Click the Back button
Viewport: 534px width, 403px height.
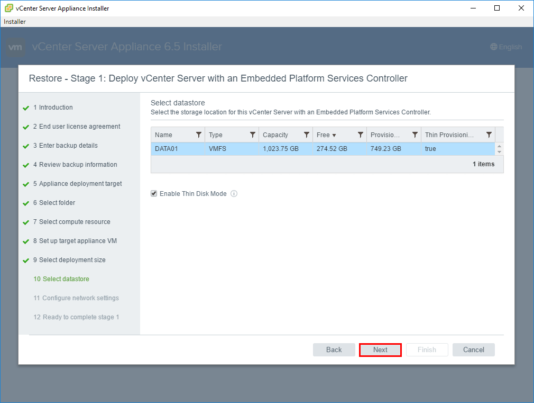click(x=334, y=350)
